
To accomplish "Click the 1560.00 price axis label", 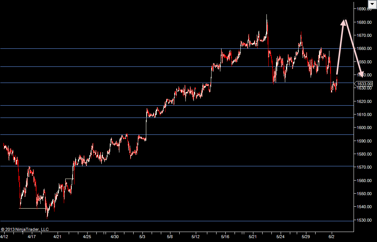I will (364, 181).
